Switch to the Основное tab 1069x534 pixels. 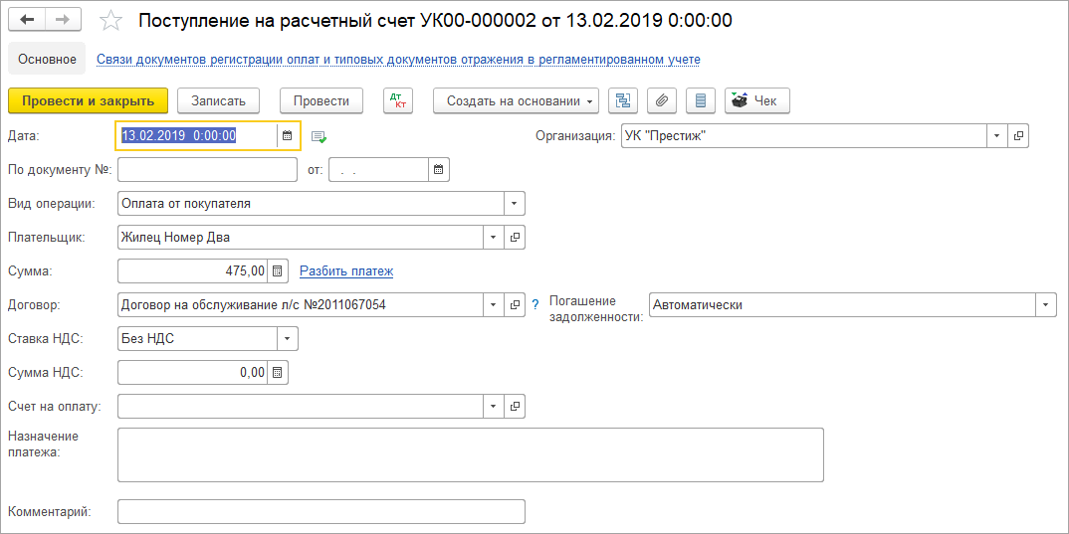(47, 60)
